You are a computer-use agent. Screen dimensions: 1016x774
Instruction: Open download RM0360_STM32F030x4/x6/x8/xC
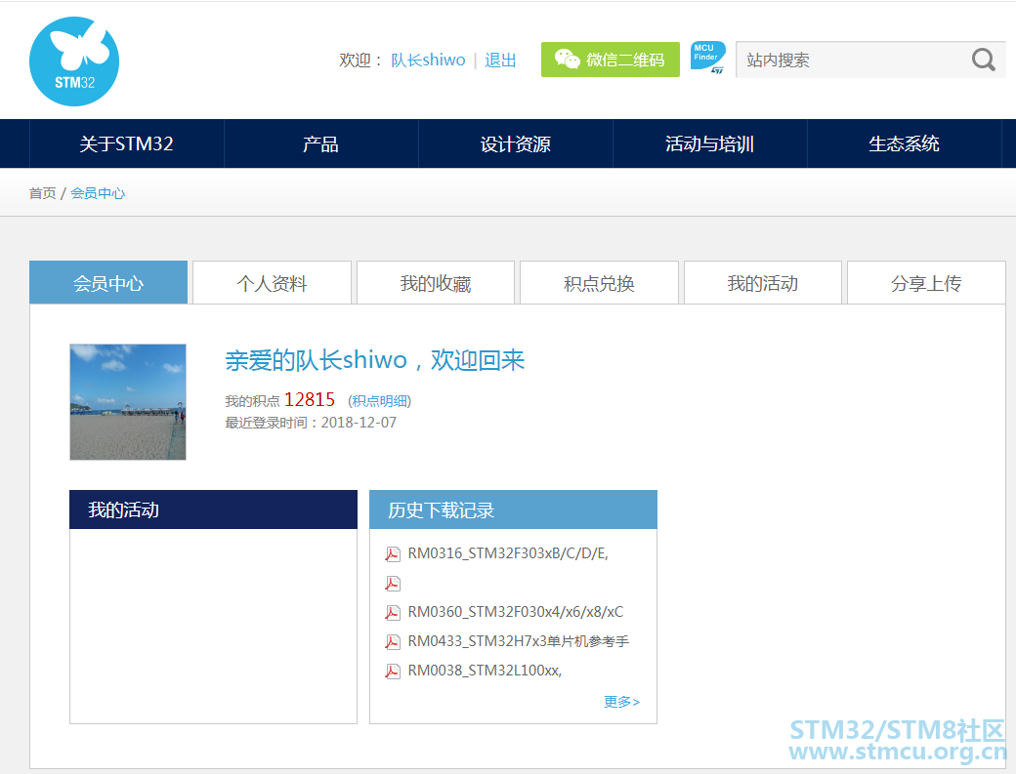point(516,612)
